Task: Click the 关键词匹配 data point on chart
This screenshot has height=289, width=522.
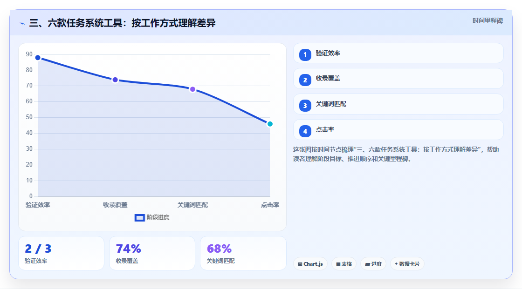Action: (192, 89)
